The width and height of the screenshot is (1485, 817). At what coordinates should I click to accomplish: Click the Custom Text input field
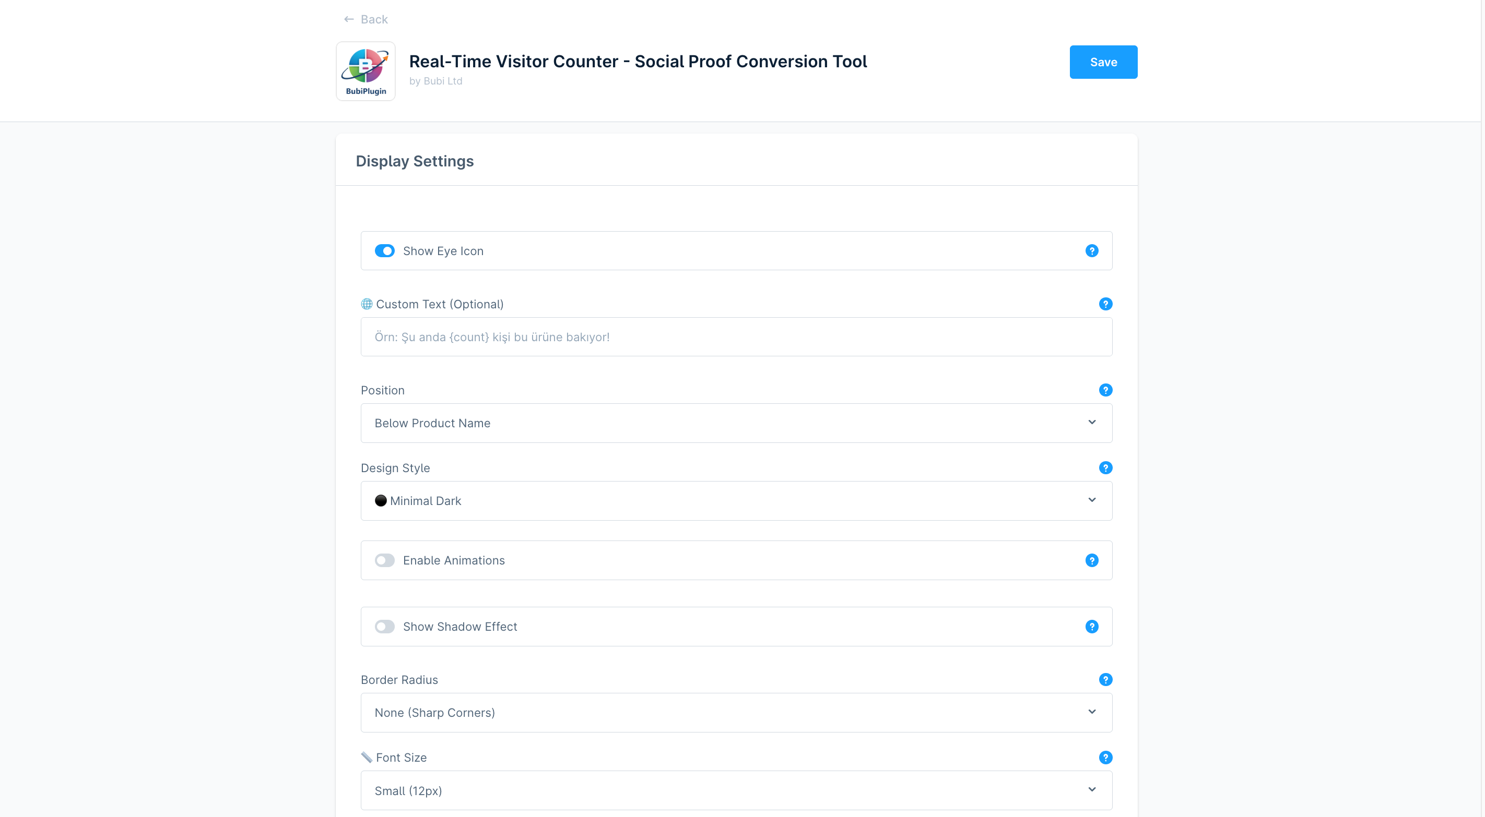(736, 337)
